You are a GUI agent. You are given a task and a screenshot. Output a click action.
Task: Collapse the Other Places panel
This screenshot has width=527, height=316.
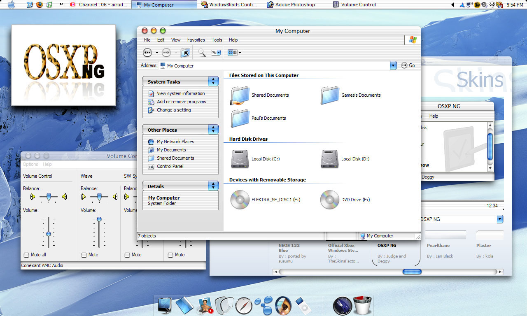click(x=213, y=130)
